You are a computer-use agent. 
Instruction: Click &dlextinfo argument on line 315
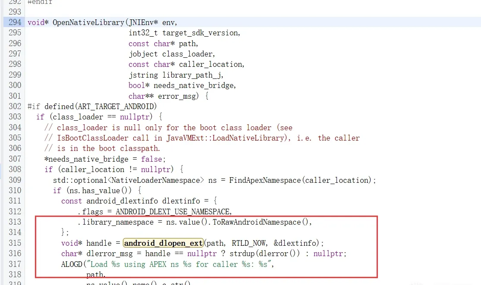pyautogui.click(x=295, y=243)
